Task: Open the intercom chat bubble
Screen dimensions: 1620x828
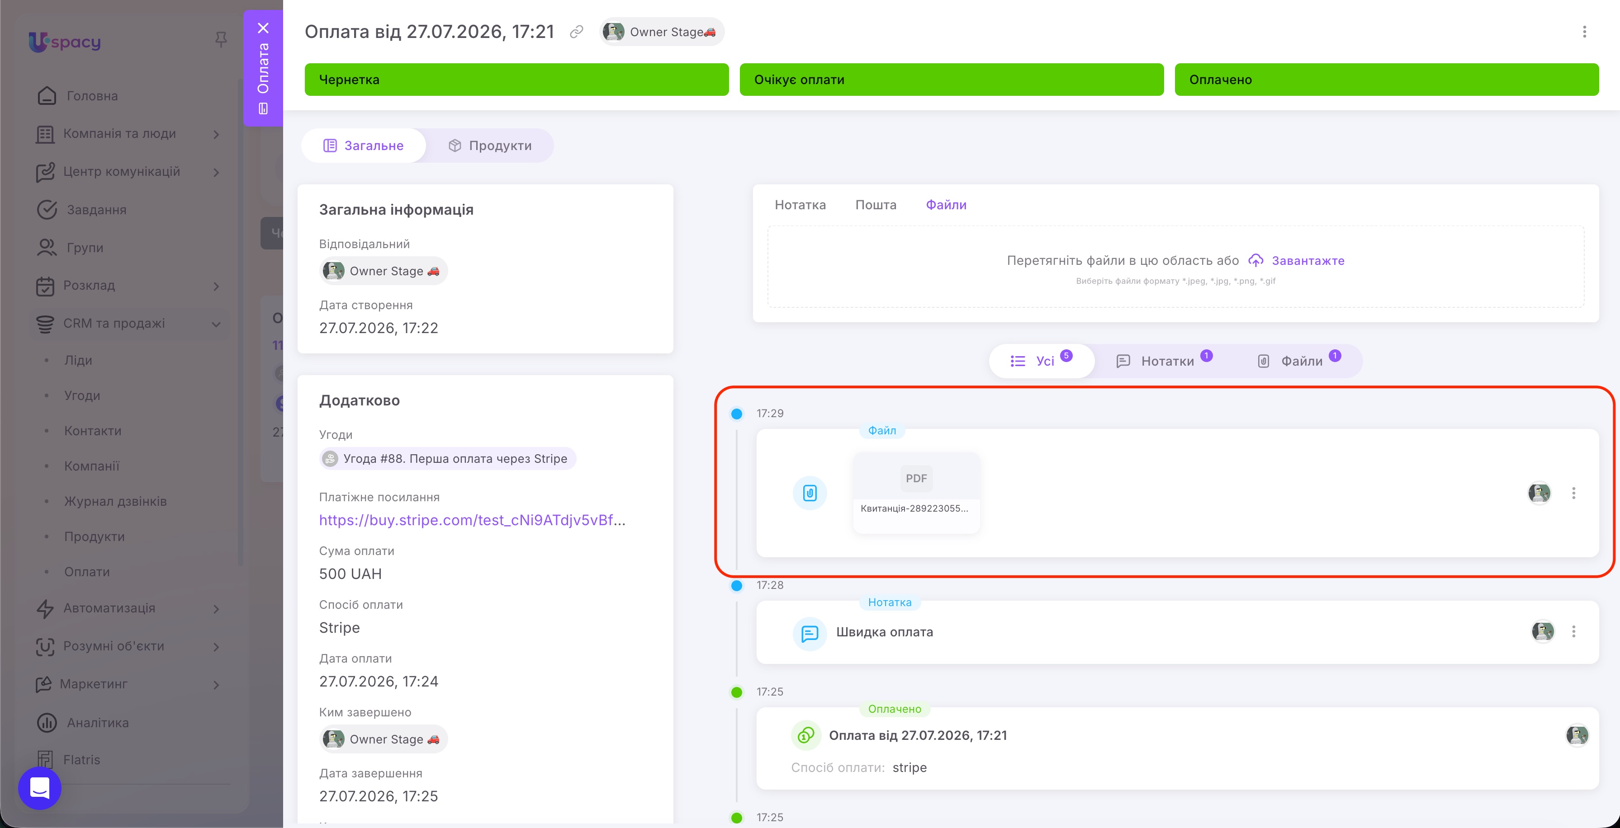Action: pyautogui.click(x=40, y=788)
